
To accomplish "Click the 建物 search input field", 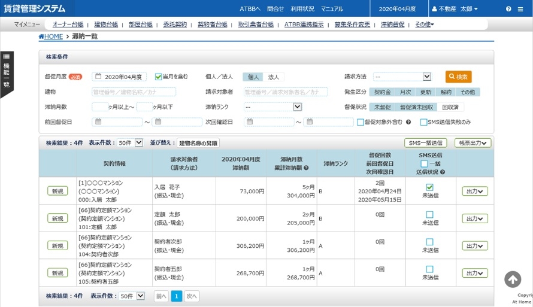I will [134, 92].
